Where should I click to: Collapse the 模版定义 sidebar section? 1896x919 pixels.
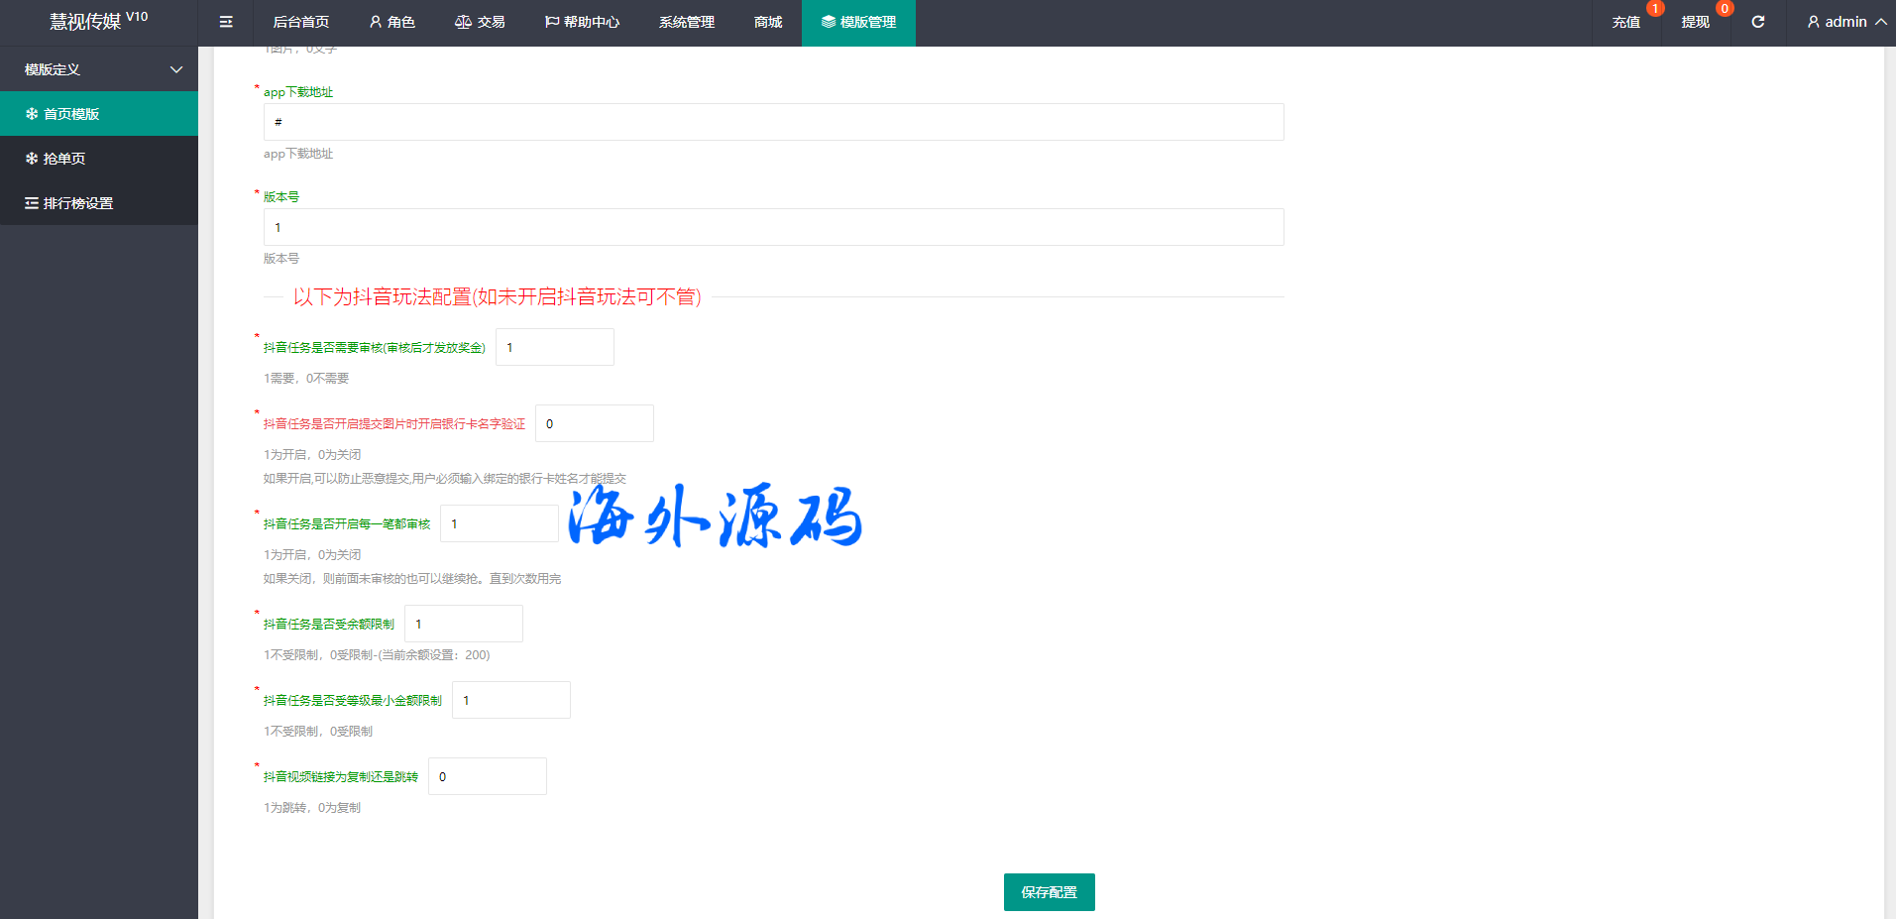pos(99,69)
